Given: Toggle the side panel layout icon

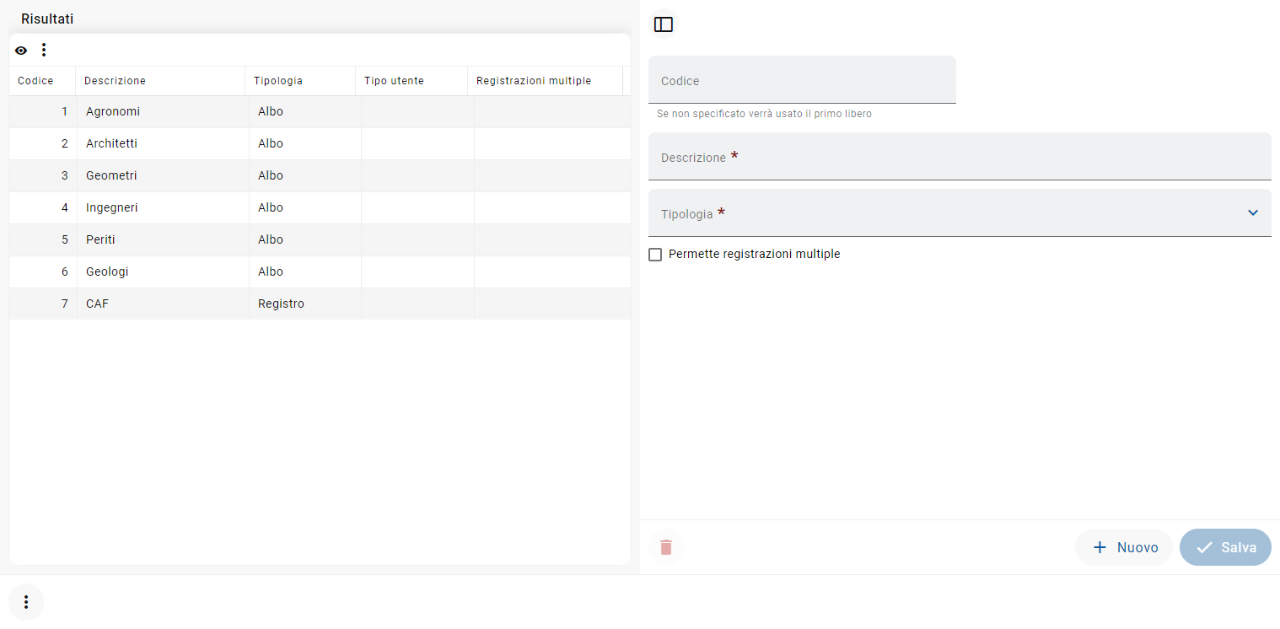Looking at the screenshot, I should [x=664, y=24].
